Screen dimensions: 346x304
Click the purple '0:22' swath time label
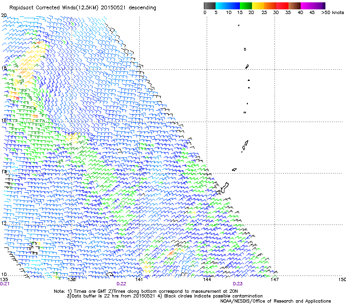pyautogui.click(x=121, y=284)
